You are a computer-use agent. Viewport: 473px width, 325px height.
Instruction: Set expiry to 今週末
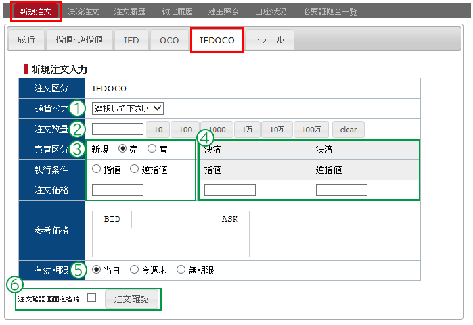[134, 270]
